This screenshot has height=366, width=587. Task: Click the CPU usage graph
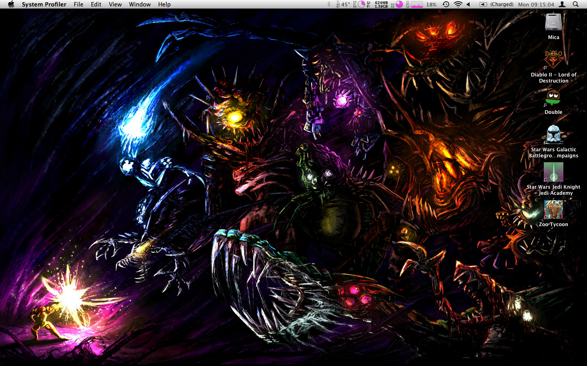click(x=417, y=4)
